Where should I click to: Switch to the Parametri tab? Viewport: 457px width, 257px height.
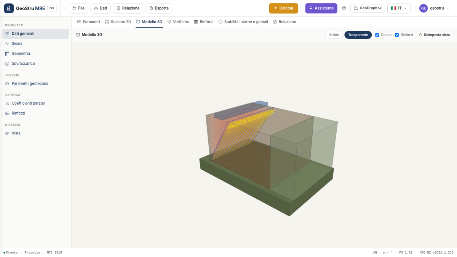[x=88, y=22]
